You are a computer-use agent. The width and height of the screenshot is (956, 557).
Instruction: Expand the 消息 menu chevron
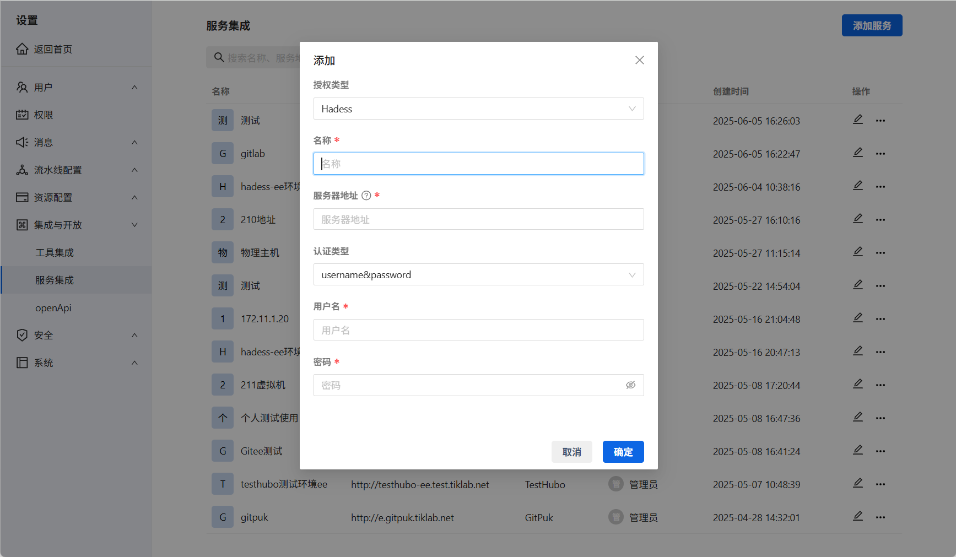pyautogui.click(x=134, y=142)
